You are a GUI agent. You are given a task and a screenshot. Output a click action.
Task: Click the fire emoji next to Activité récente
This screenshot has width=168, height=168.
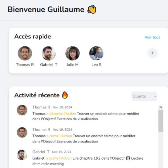click(x=65, y=95)
